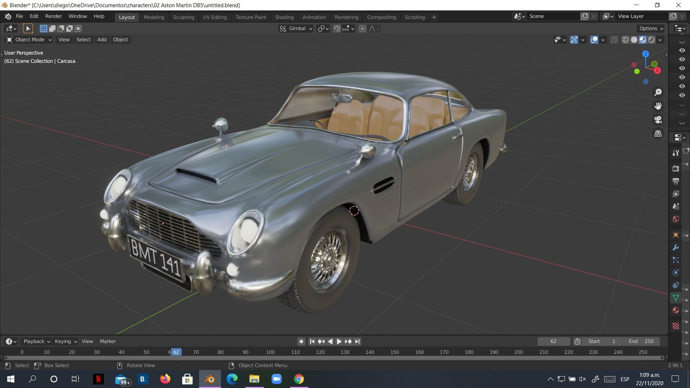Click the viewport zoom magnifier icon
Image resolution: width=690 pixels, height=388 pixels.
click(658, 92)
